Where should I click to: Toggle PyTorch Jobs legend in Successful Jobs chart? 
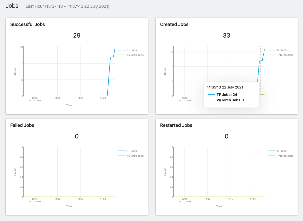[x=131, y=55]
